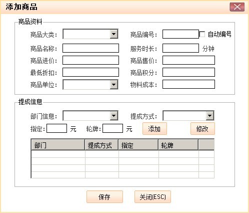Click the 部门 column header
Viewport: 249px width, 213px height.
58,145
